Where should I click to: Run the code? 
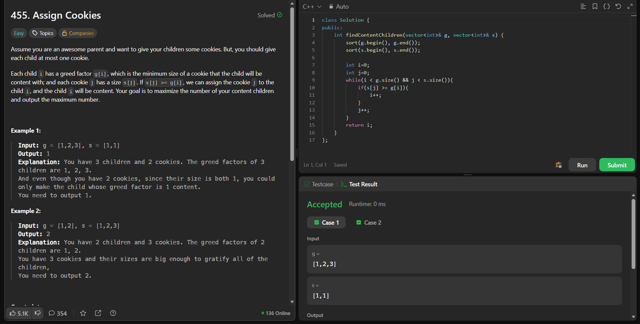[x=582, y=165]
